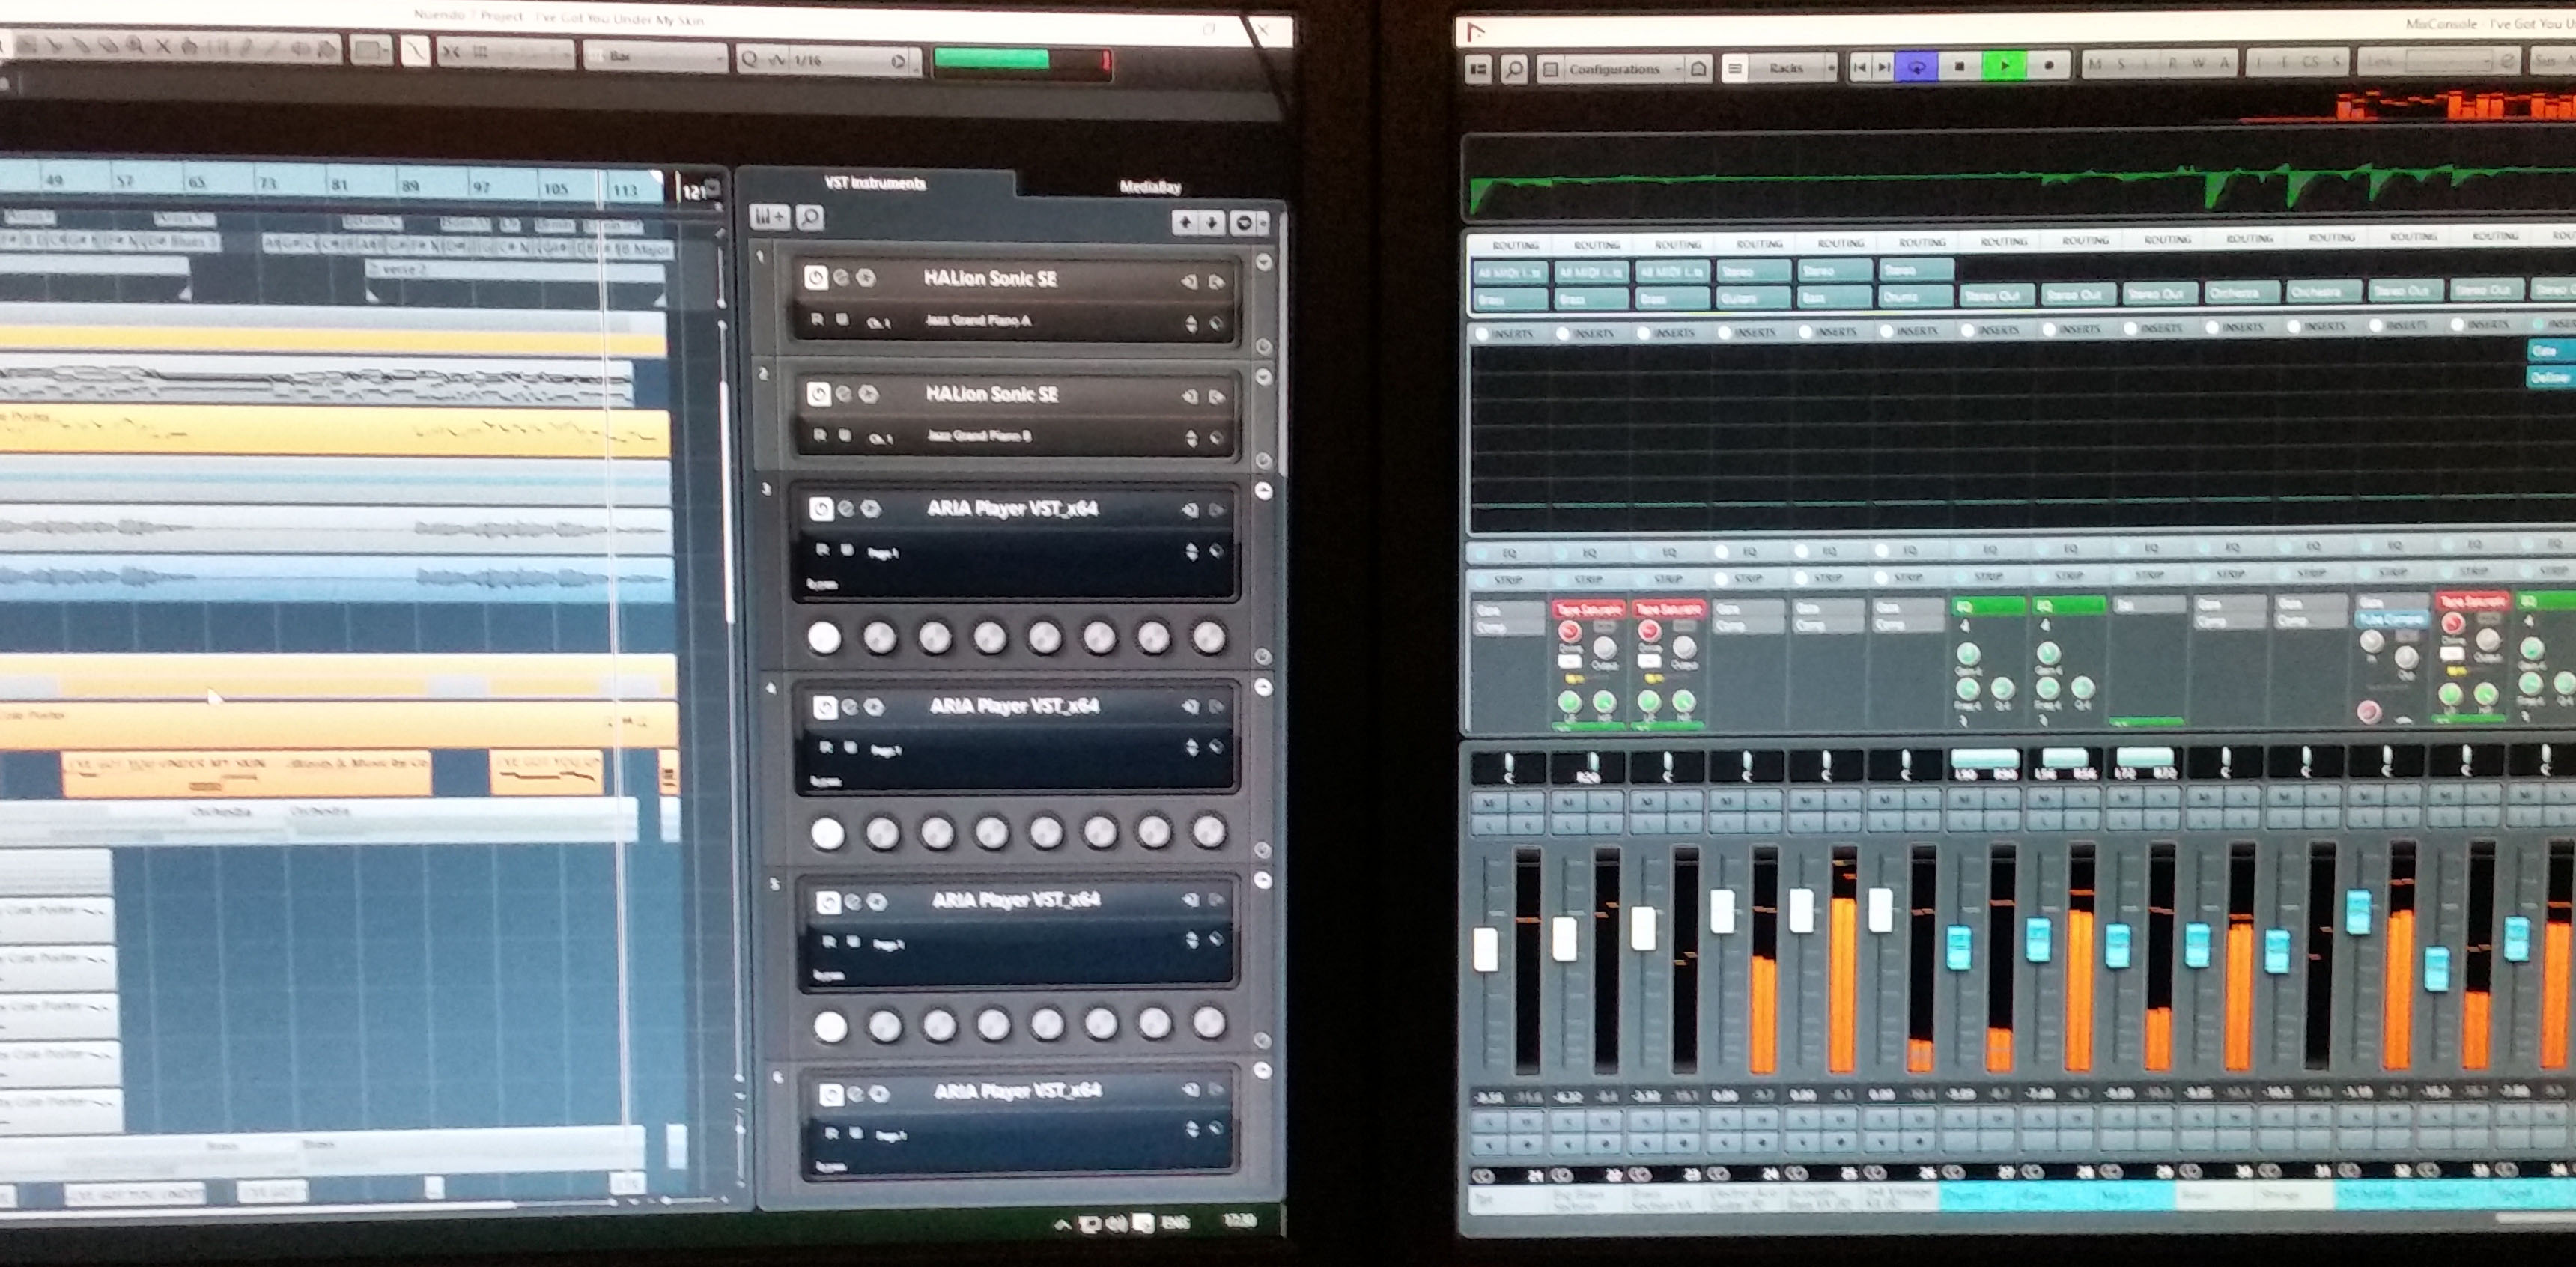
Task: Click bar 81 on project ruler
Action: 340,184
